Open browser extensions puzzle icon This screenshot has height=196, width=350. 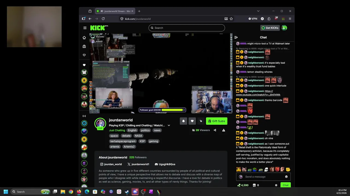[269, 19]
